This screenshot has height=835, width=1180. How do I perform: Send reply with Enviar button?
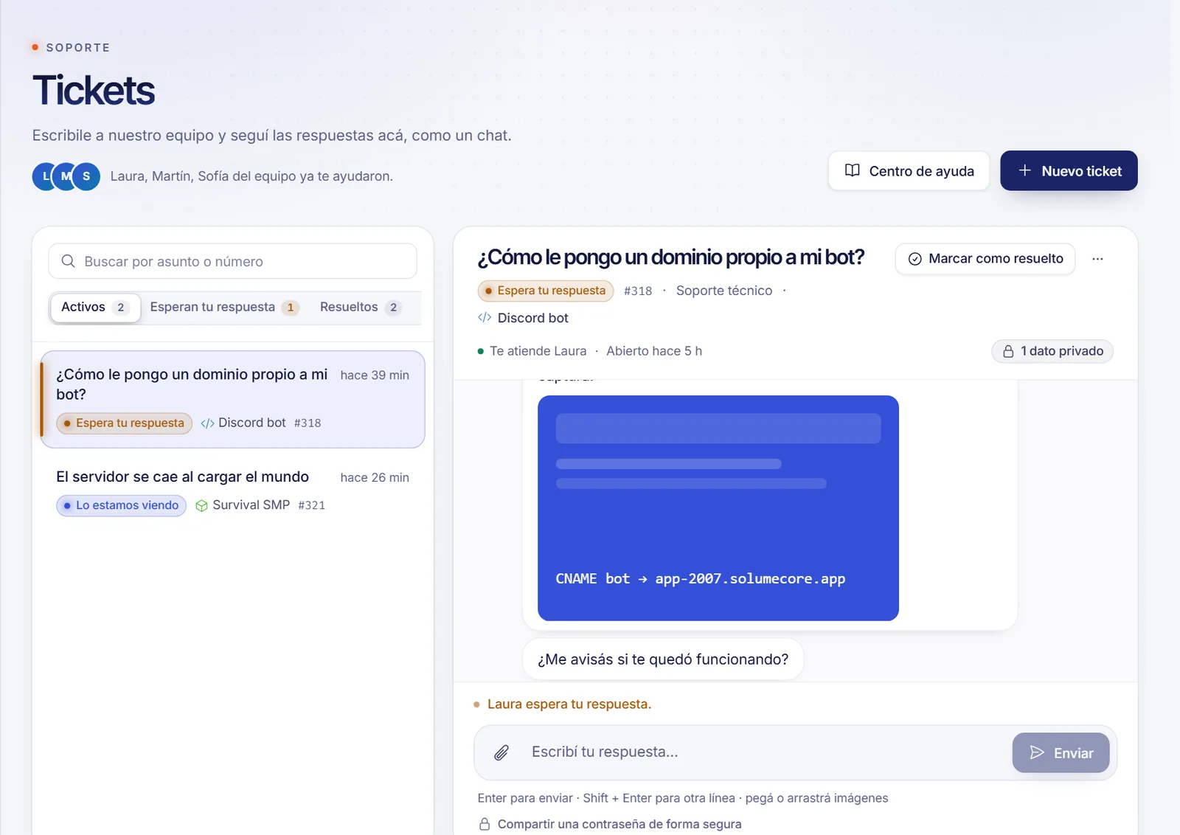coord(1061,752)
